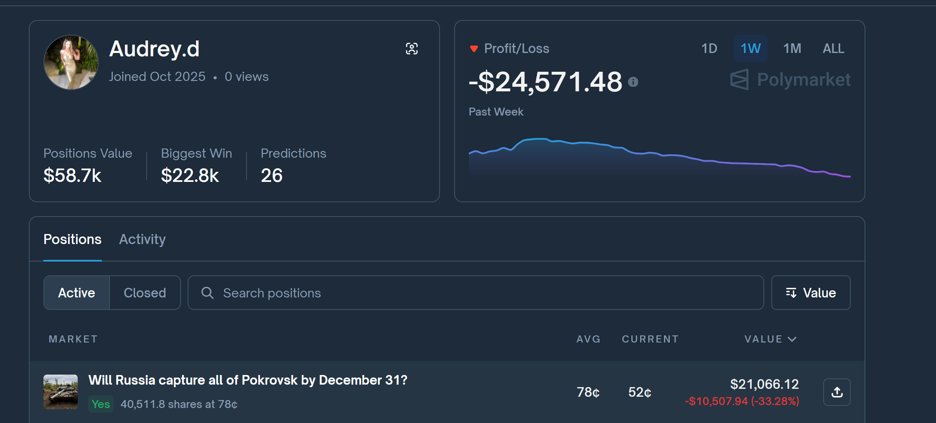Viewport: 936px width, 423px height.
Task: Click the 78¢ average price cell
Action: click(588, 392)
